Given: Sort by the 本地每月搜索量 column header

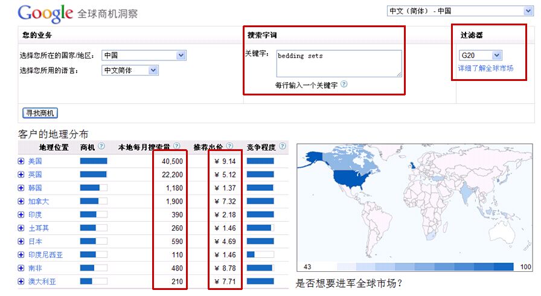Looking at the screenshot, I should (x=144, y=147).
